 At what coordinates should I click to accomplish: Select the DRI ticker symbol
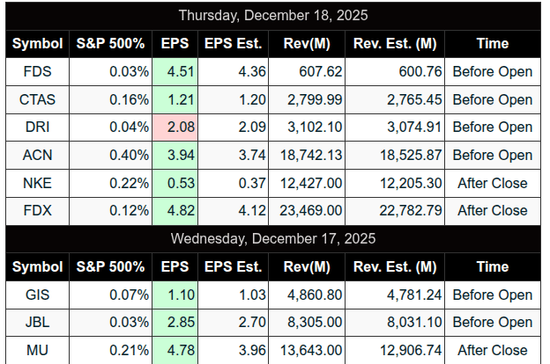(37, 127)
